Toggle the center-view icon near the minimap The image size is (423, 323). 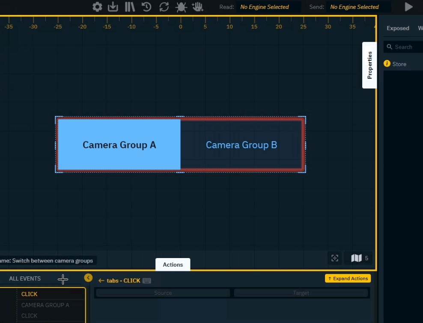pos(334,258)
